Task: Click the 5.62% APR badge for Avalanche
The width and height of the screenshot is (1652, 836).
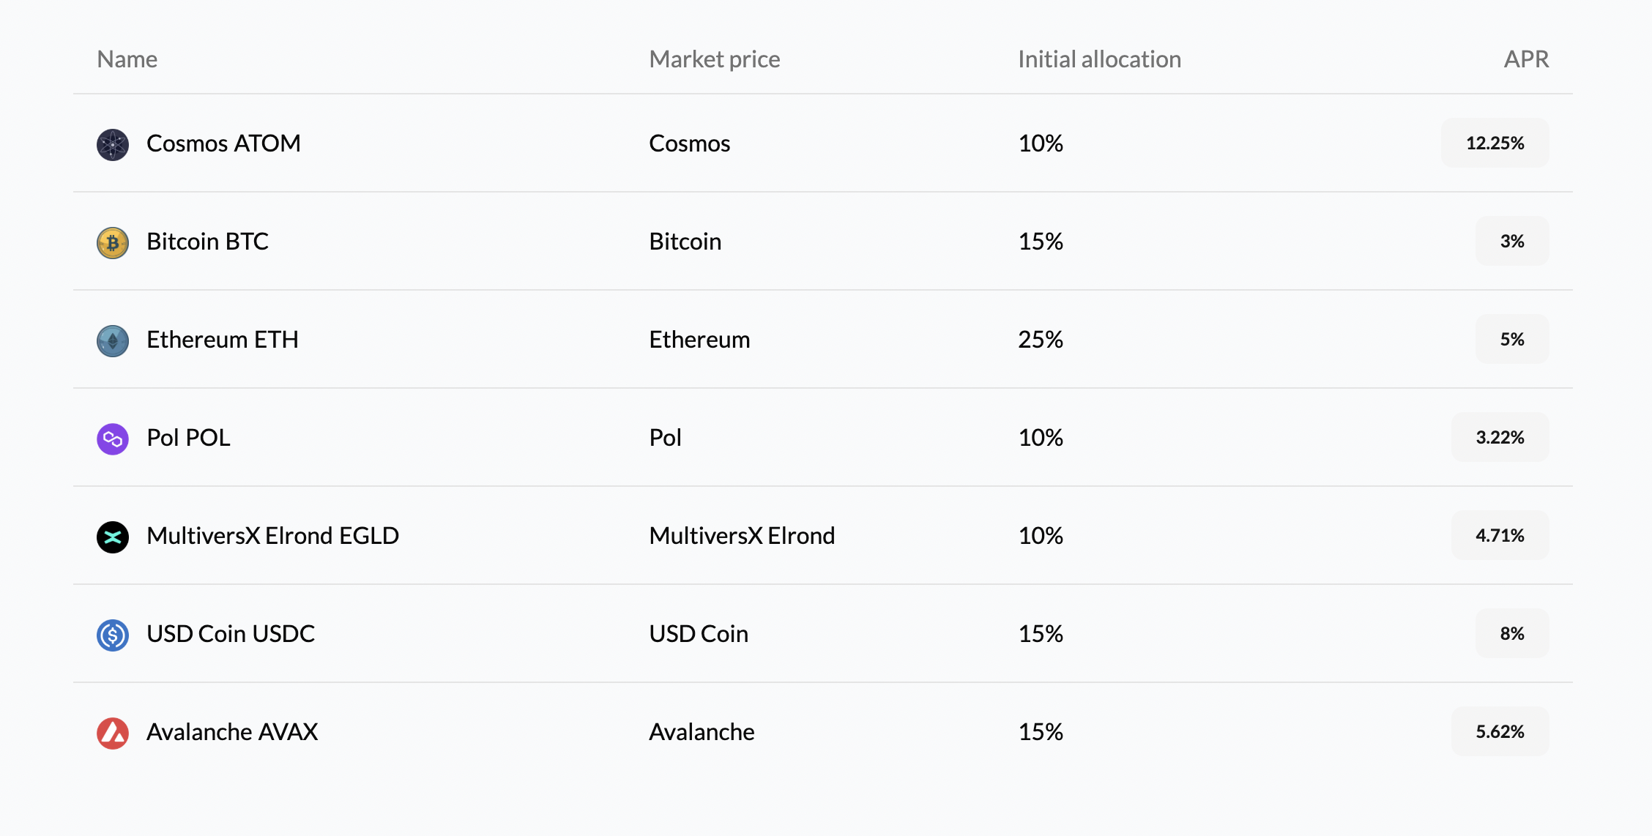Action: pyautogui.click(x=1500, y=732)
